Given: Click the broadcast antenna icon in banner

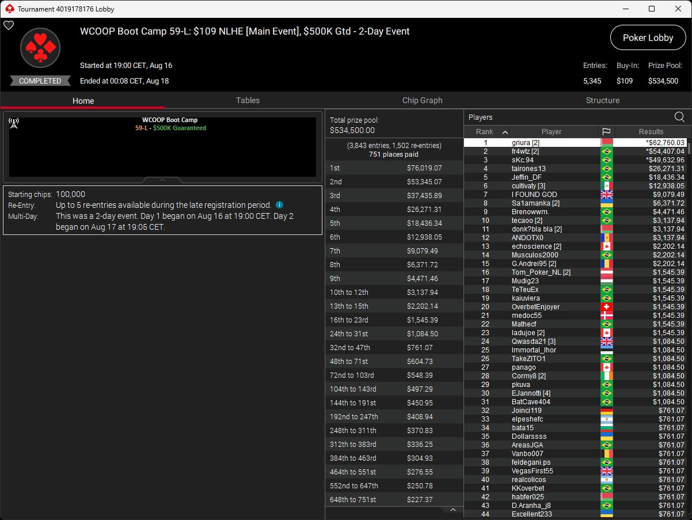Looking at the screenshot, I should click(x=14, y=123).
